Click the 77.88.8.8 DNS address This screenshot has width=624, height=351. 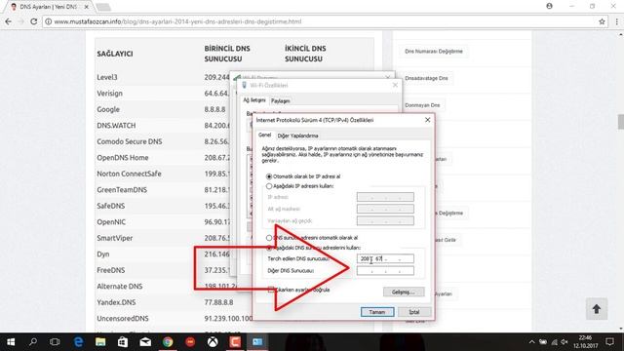pos(218,302)
